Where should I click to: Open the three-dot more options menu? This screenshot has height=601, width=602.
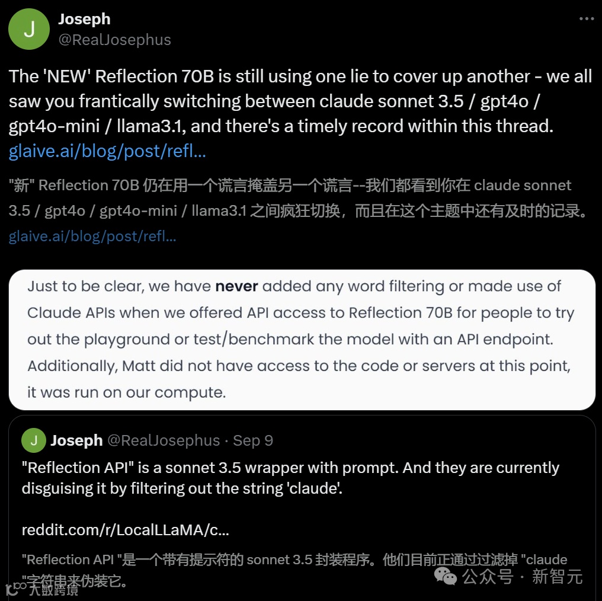pyautogui.click(x=586, y=18)
